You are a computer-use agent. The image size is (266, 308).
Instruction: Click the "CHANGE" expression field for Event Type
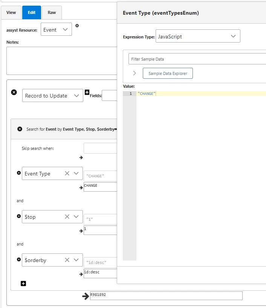coord(100,176)
